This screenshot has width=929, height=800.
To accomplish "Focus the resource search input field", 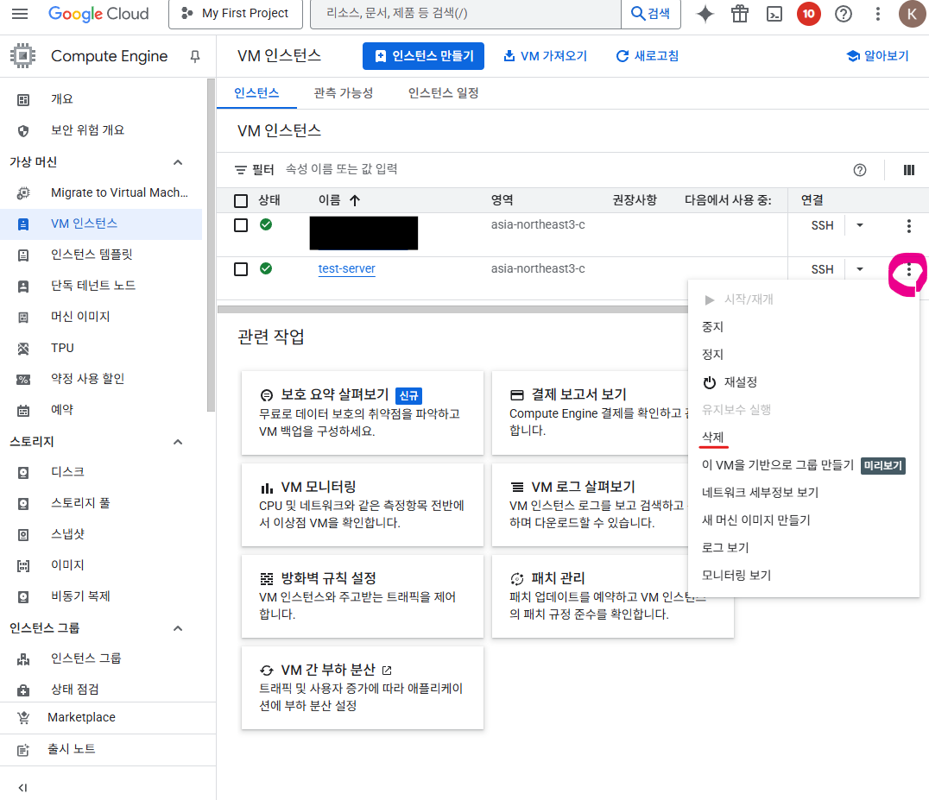I will pyautogui.click(x=465, y=14).
